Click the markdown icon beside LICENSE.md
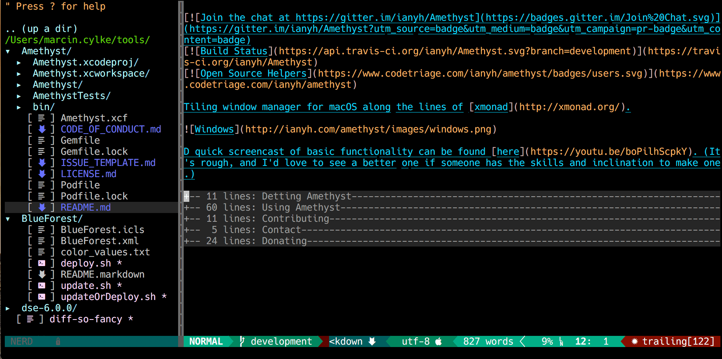The width and height of the screenshot is (722, 359). 42,174
